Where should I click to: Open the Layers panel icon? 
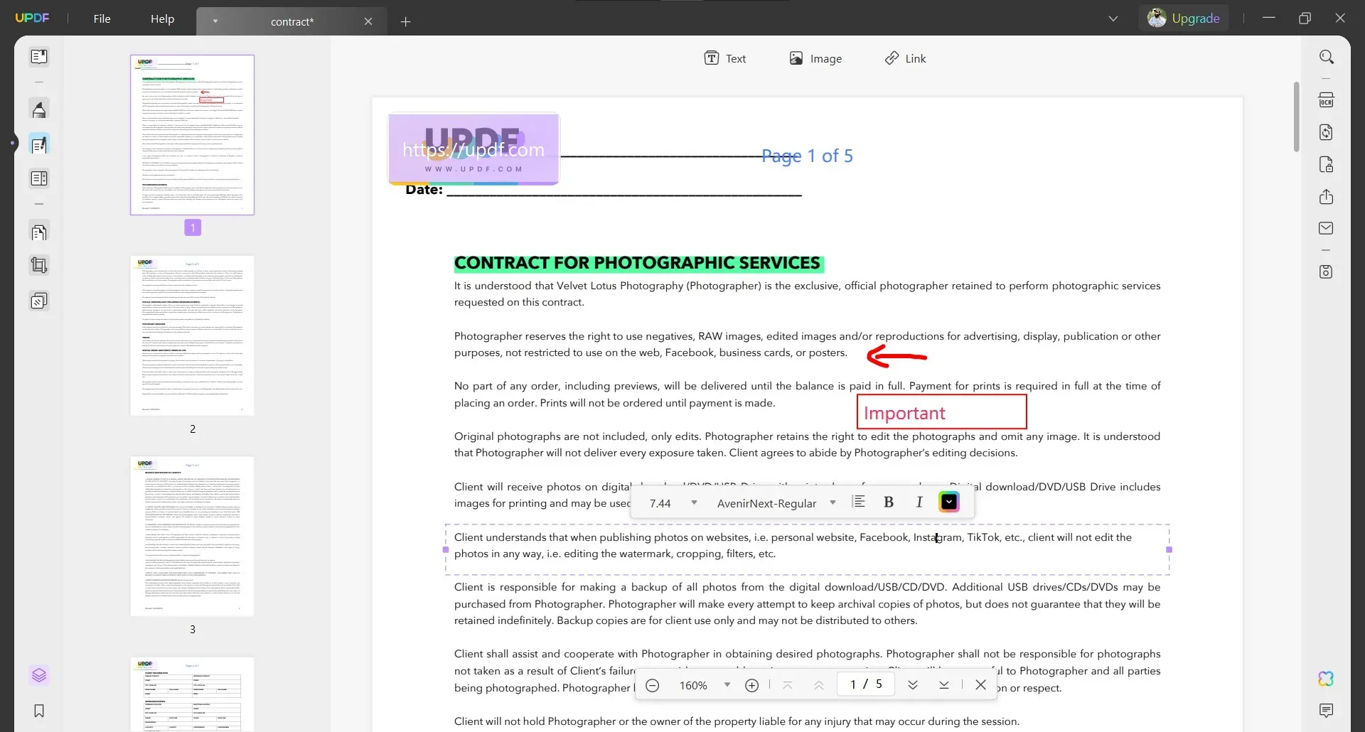(x=39, y=675)
